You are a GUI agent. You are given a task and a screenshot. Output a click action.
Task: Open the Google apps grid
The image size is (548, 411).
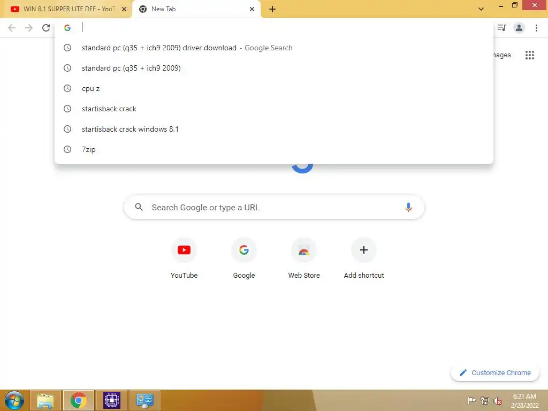click(529, 55)
